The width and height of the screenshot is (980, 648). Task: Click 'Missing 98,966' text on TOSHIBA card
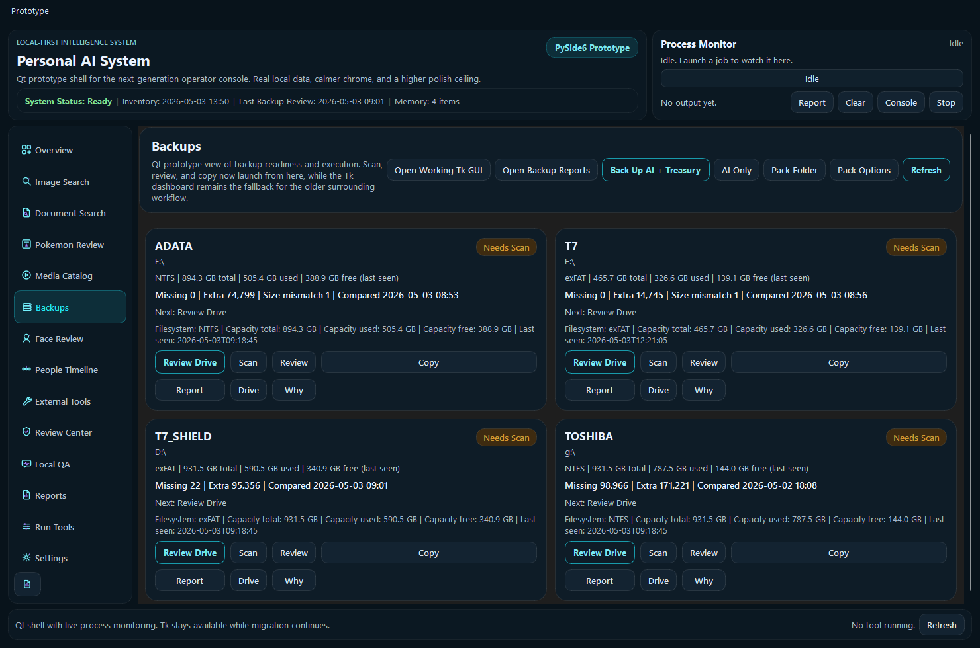(597, 485)
